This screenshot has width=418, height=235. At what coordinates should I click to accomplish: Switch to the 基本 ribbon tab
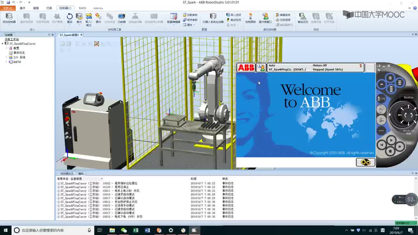tap(23, 8)
